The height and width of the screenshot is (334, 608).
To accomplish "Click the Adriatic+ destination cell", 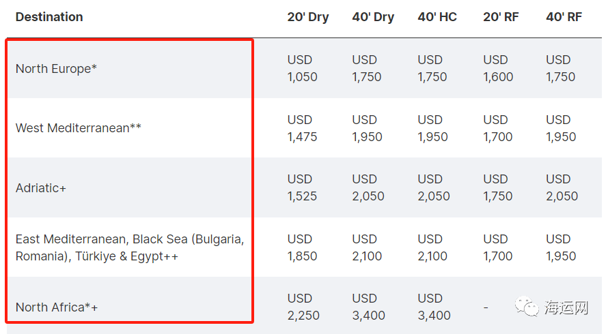I will (x=41, y=187).
